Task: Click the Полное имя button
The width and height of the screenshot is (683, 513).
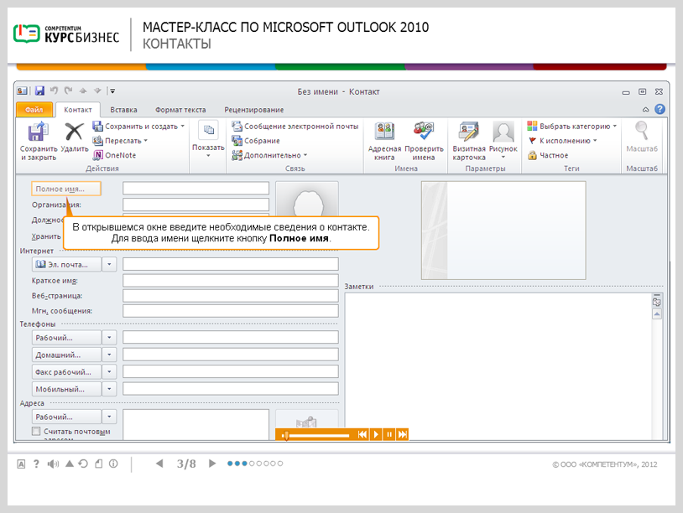Action: [66, 189]
